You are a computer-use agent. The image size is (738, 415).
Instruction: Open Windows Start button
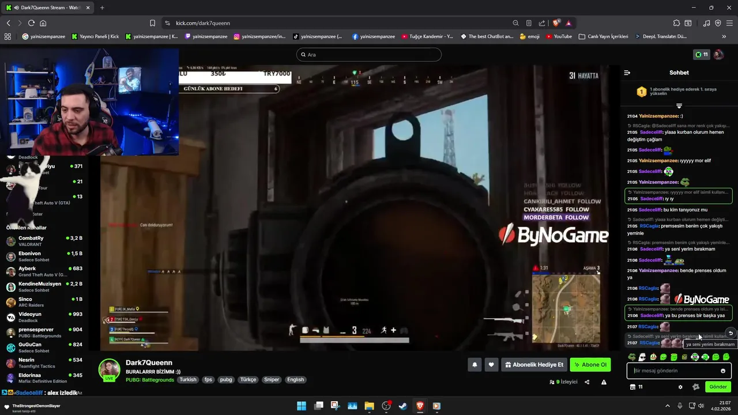(x=302, y=406)
